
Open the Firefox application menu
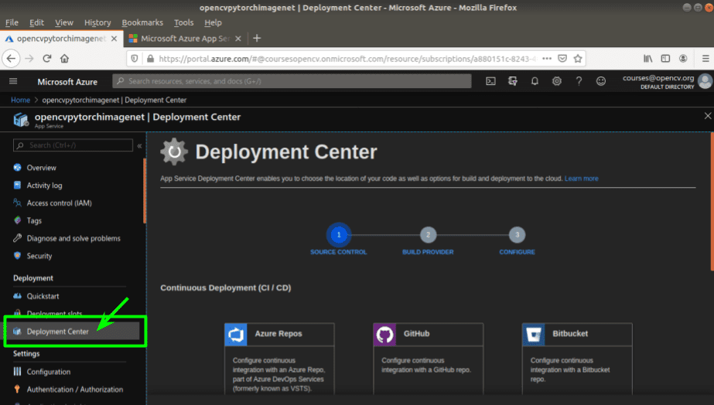[x=705, y=58]
